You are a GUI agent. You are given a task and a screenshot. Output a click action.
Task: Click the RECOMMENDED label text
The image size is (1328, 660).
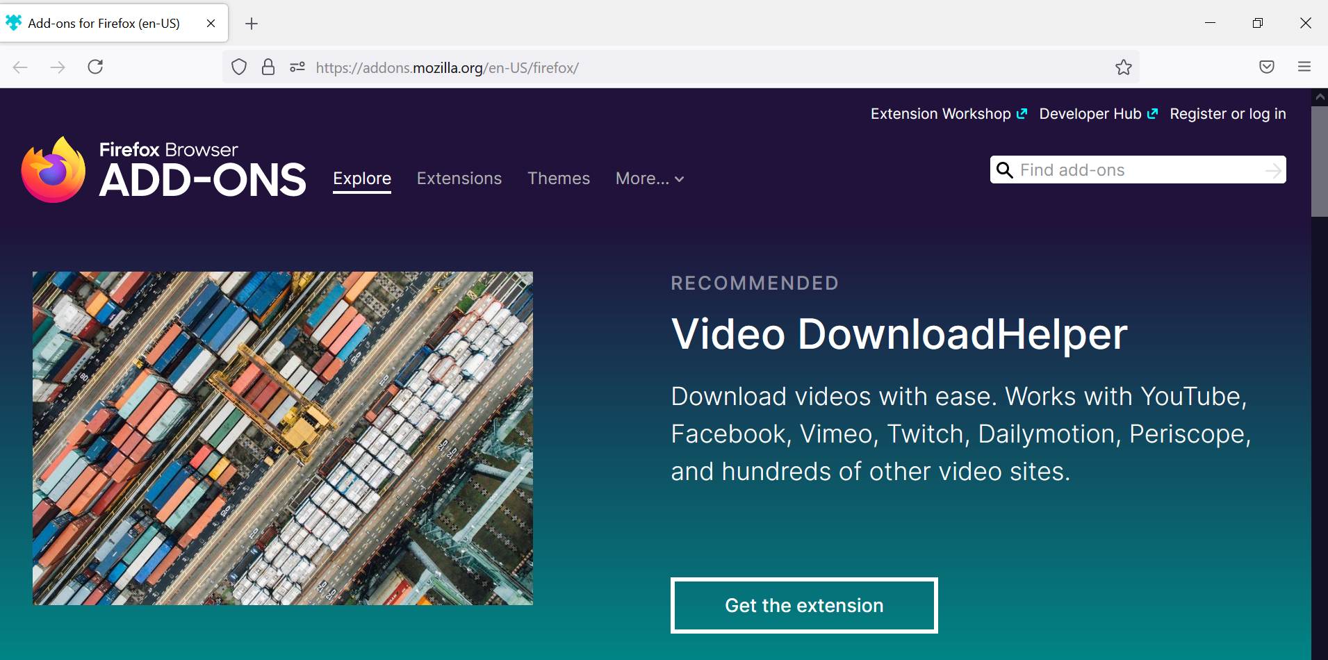(x=755, y=283)
